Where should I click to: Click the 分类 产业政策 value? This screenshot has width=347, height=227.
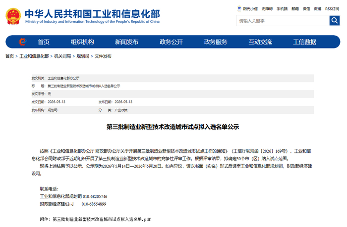coord(121,110)
